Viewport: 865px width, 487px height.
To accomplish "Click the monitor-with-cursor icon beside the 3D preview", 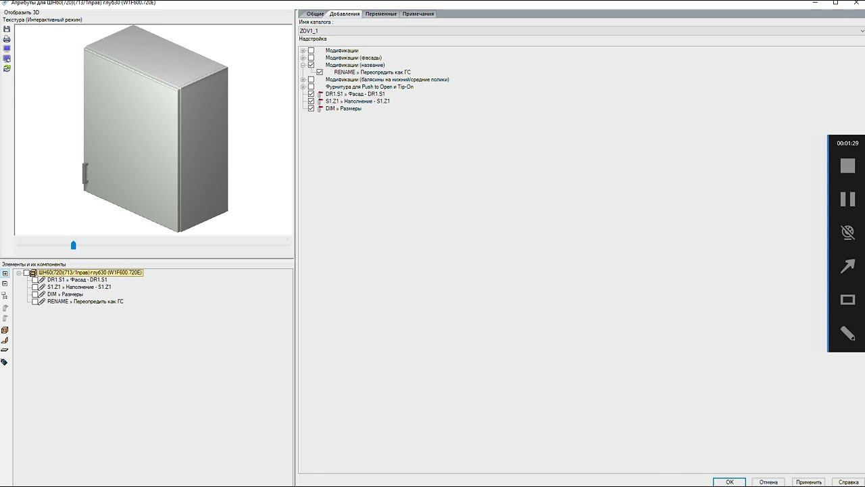I will (x=7, y=59).
